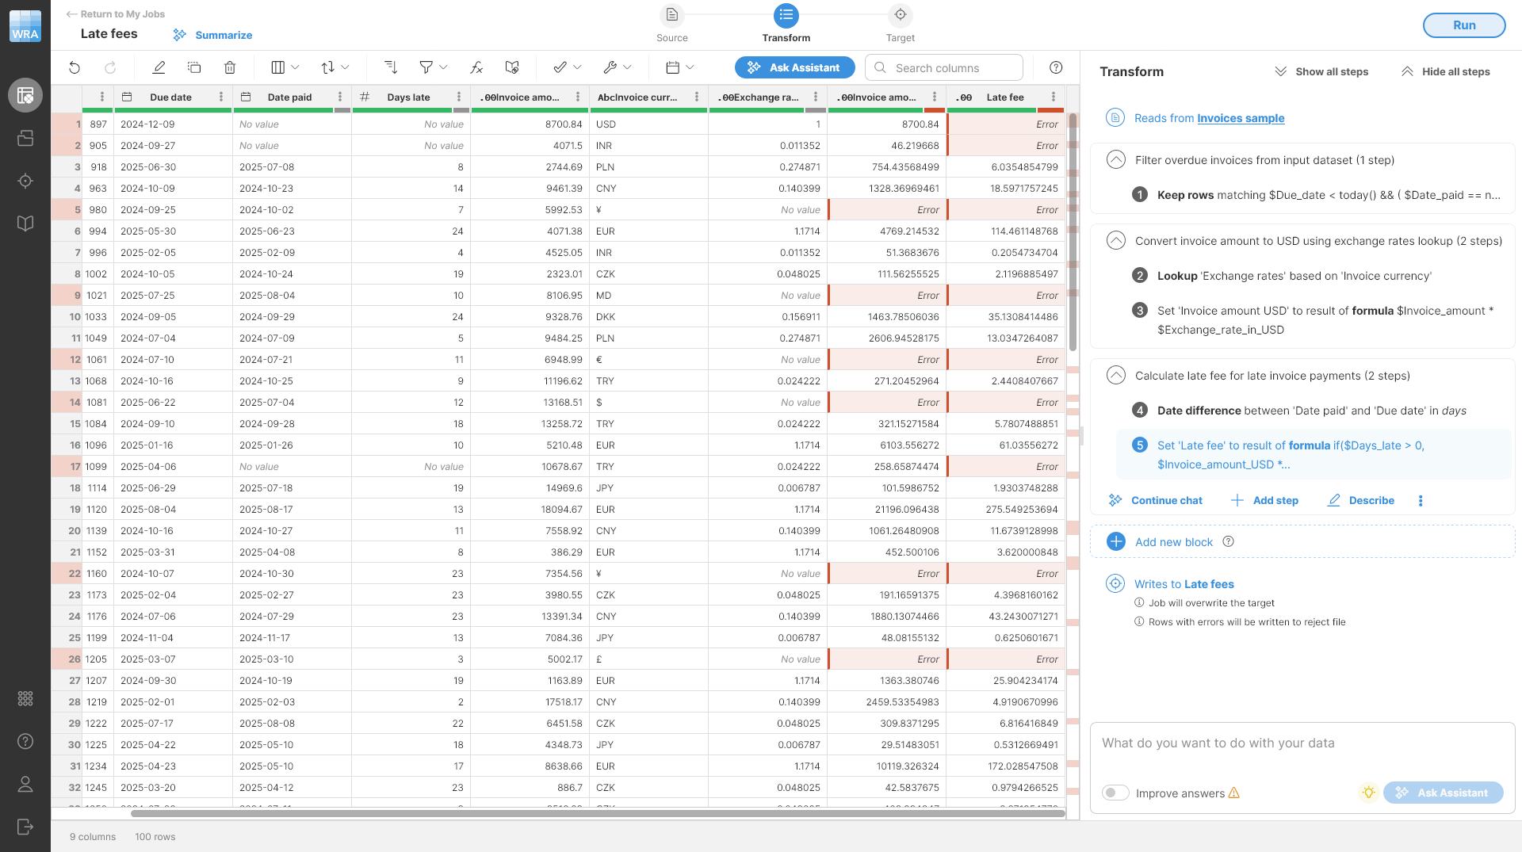Open the Due date column menu

point(221,97)
